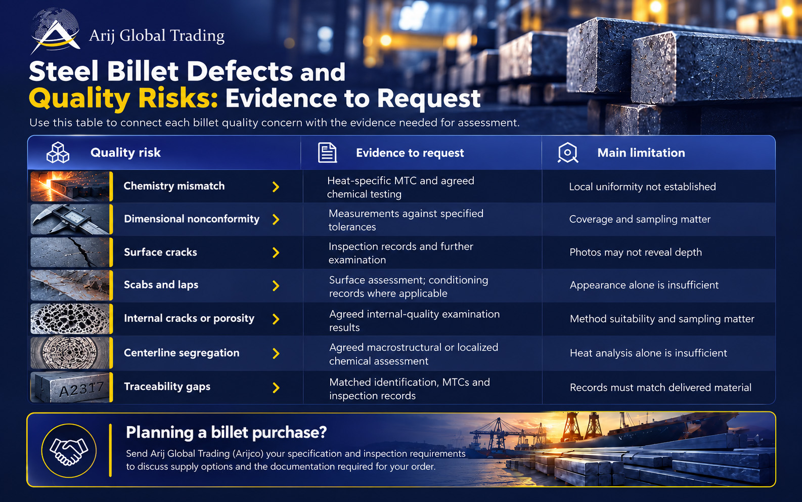Click the Traceability gaps label

(x=167, y=387)
